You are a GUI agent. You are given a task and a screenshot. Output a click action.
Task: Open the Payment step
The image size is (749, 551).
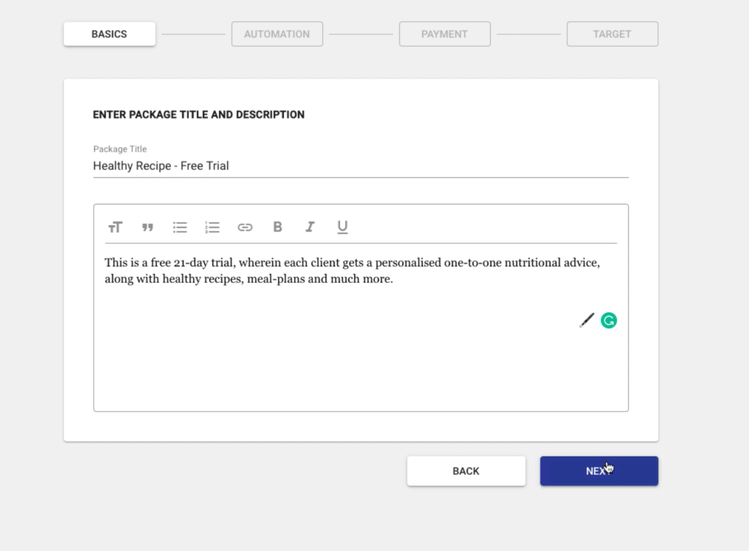point(445,34)
